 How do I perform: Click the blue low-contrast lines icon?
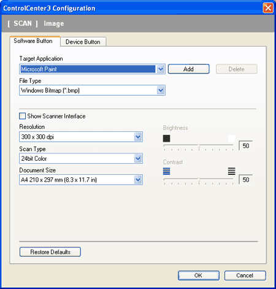coord(166,171)
